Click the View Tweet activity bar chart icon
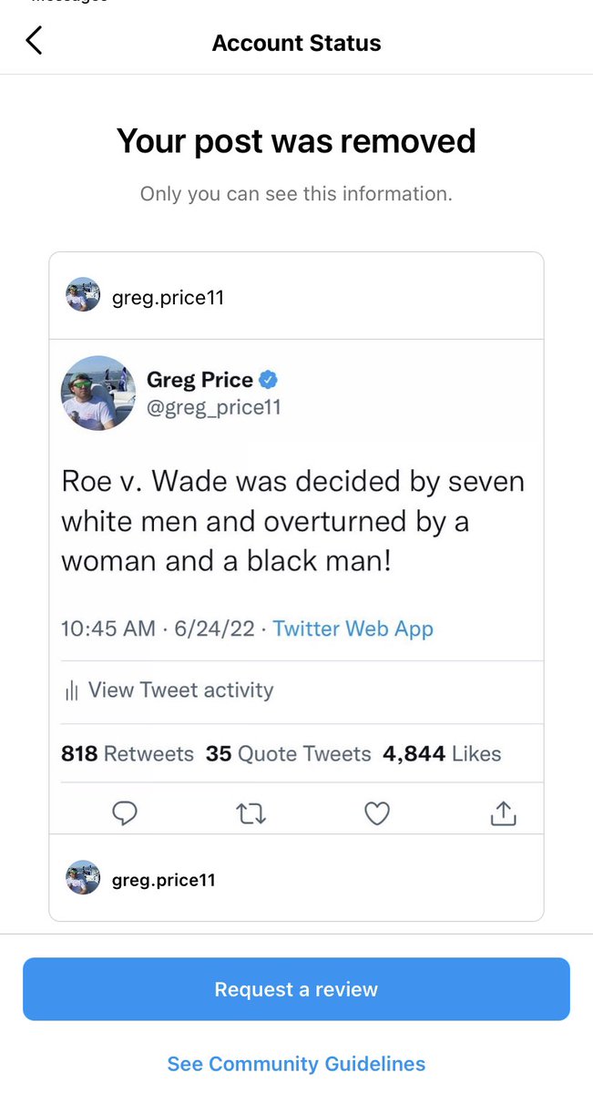This screenshot has width=593, height=1093. tap(72, 692)
